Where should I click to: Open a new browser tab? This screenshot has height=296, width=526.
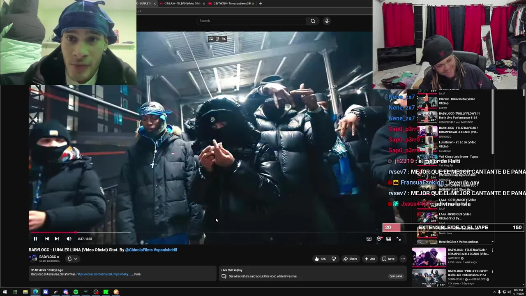pyautogui.click(x=260, y=3)
